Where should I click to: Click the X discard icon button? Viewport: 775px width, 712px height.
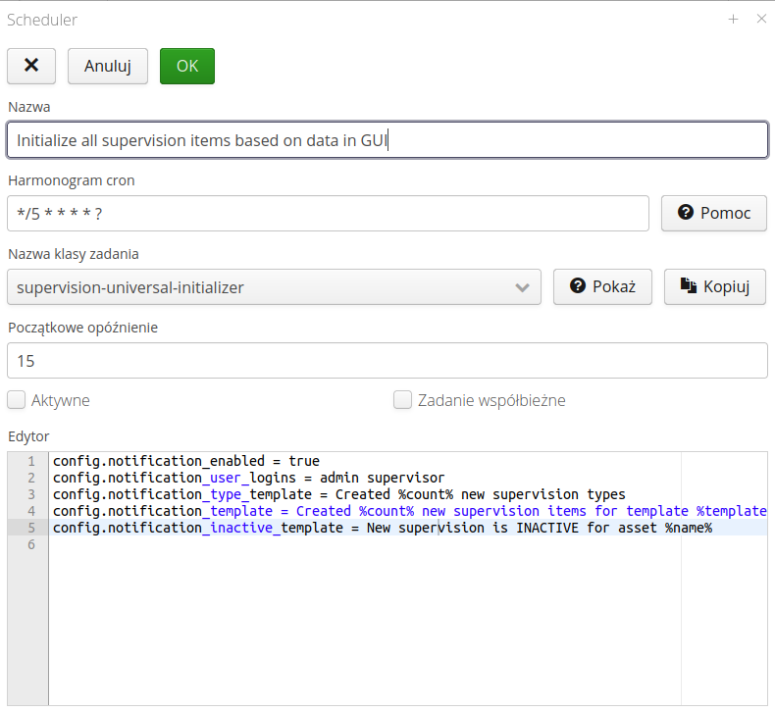31,66
